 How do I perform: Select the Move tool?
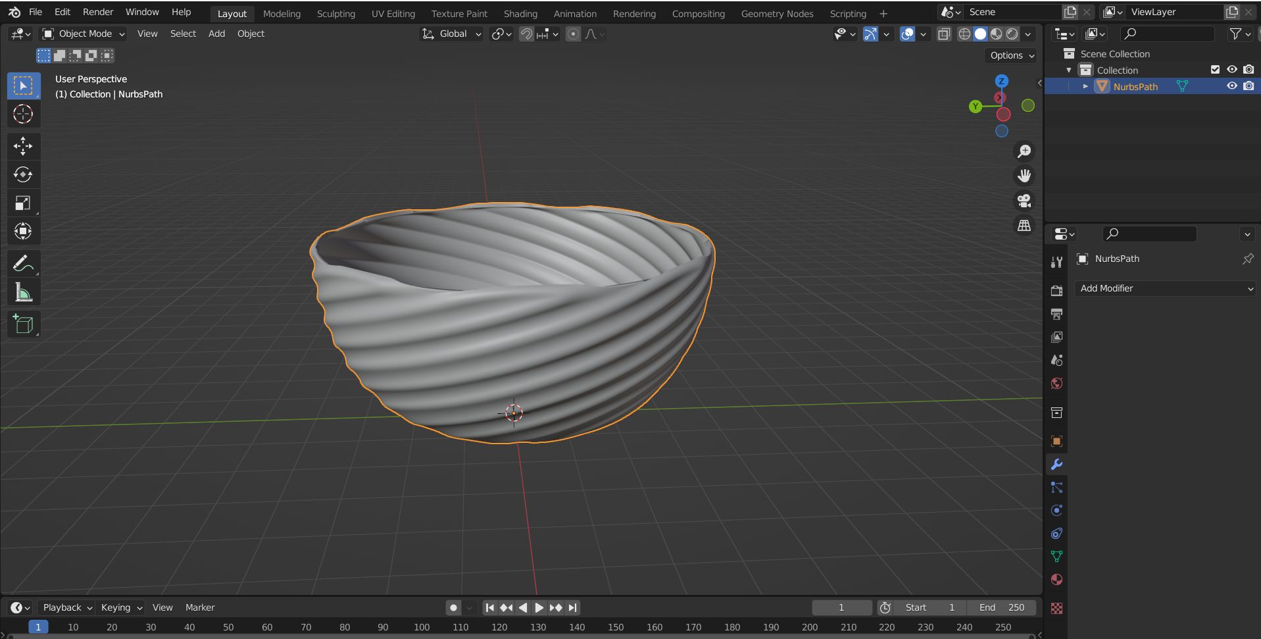(x=23, y=146)
